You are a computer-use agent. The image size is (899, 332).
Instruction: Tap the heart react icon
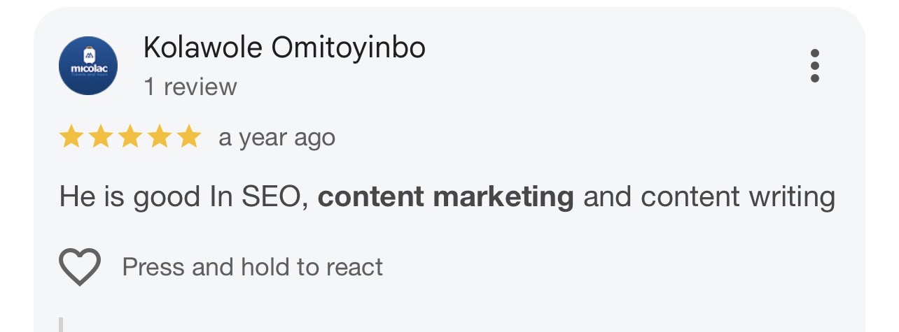pos(79,267)
